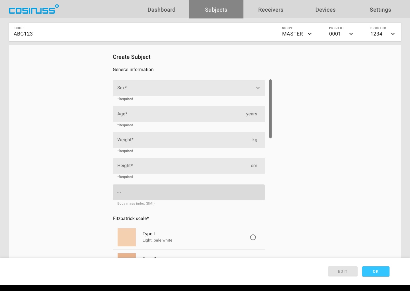The height and width of the screenshot is (291, 410).
Task: Click the 'years' unit label
Action: tap(252, 114)
